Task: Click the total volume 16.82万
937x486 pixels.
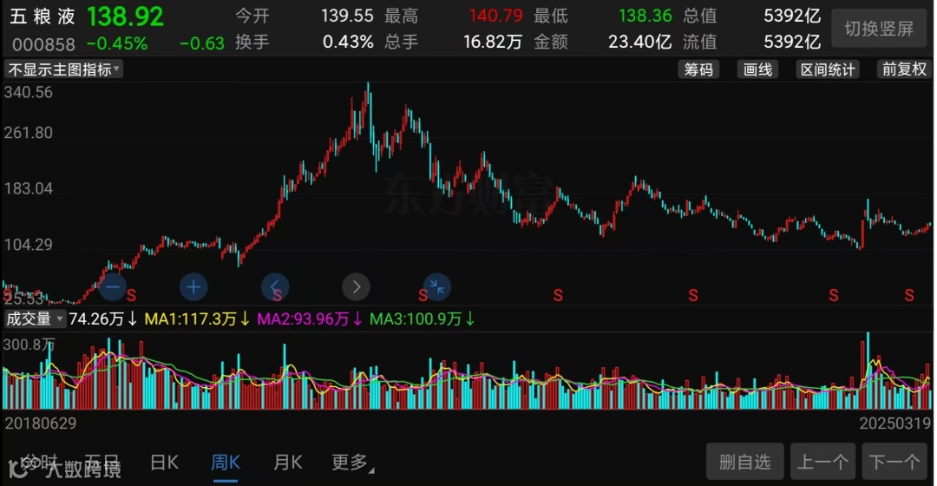Action: tap(493, 42)
